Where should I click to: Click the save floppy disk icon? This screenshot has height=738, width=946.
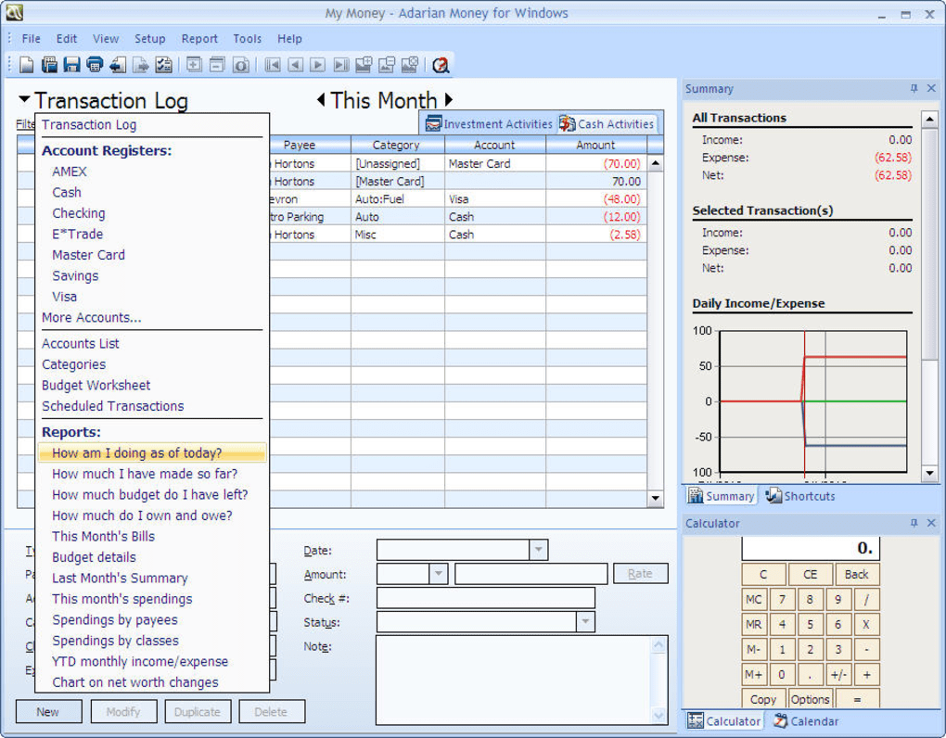click(71, 65)
